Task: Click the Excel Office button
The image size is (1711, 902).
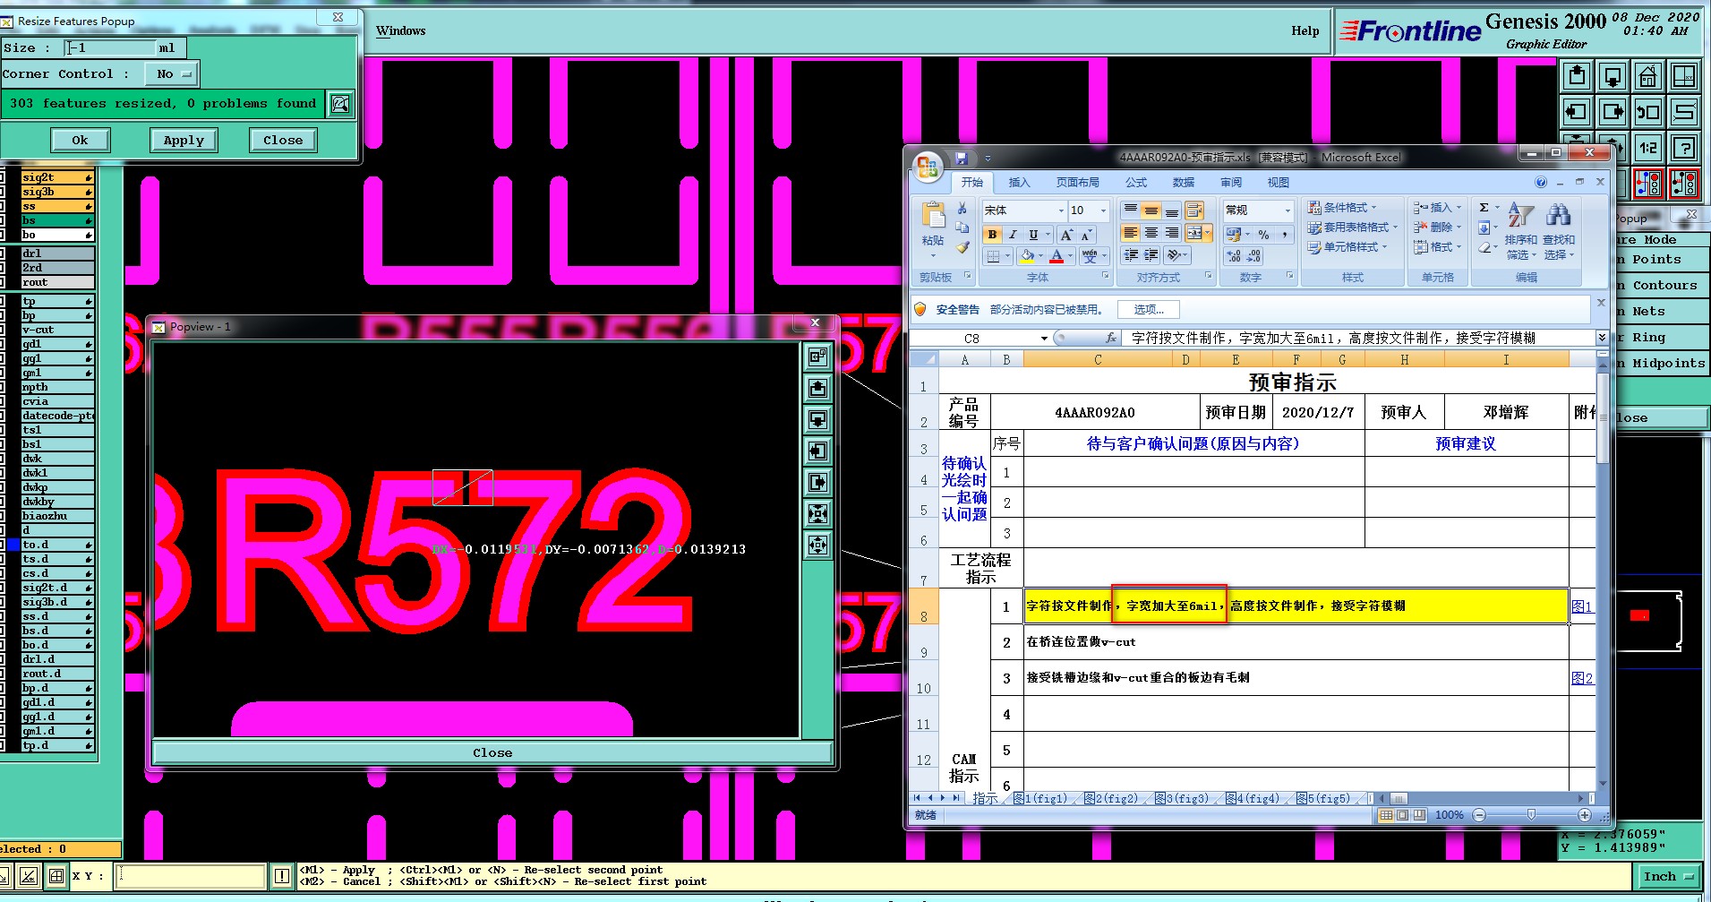Action: pos(928,166)
